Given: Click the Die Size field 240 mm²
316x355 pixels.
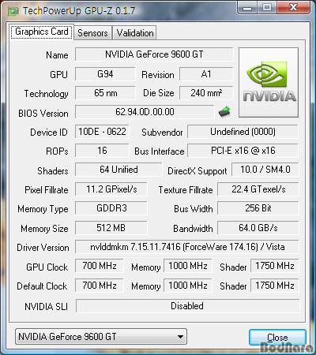Looking at the screenshot, I should pos(206,93).
